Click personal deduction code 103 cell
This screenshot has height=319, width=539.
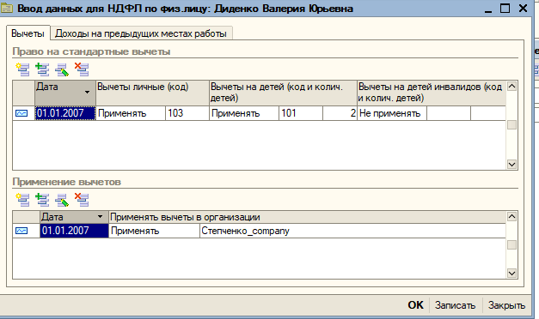(x=187, y=113)
